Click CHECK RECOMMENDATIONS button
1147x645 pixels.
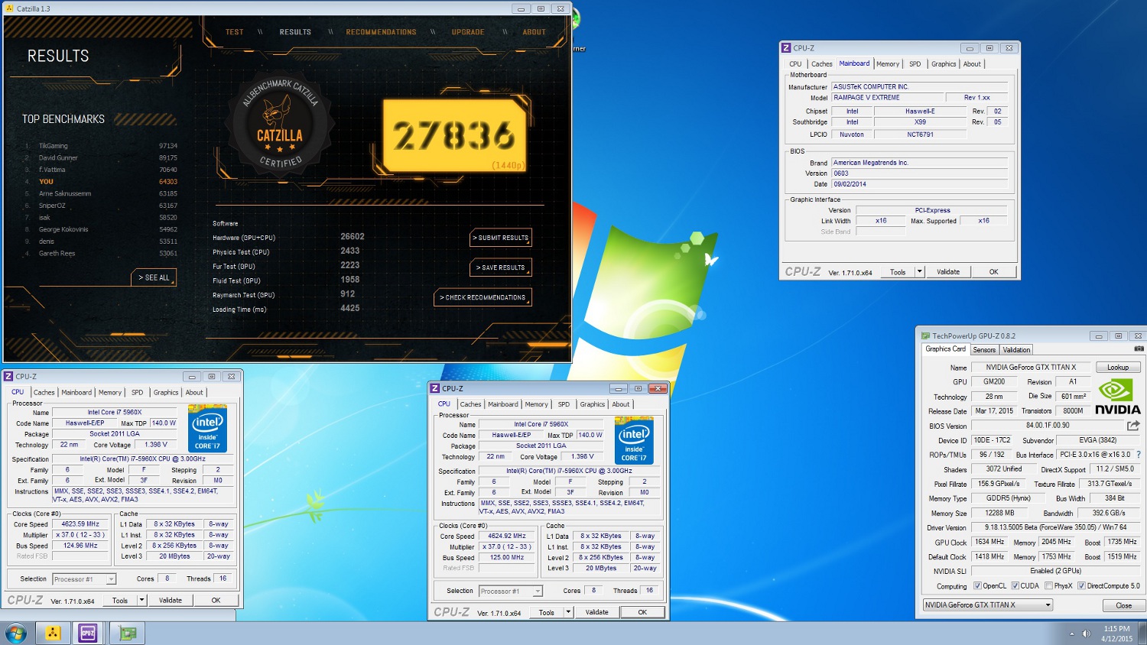[x=483, y=297]
